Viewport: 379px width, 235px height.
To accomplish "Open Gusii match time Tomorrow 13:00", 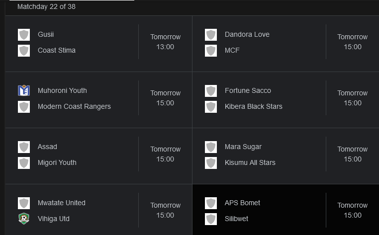I will [x=165, y=42].
